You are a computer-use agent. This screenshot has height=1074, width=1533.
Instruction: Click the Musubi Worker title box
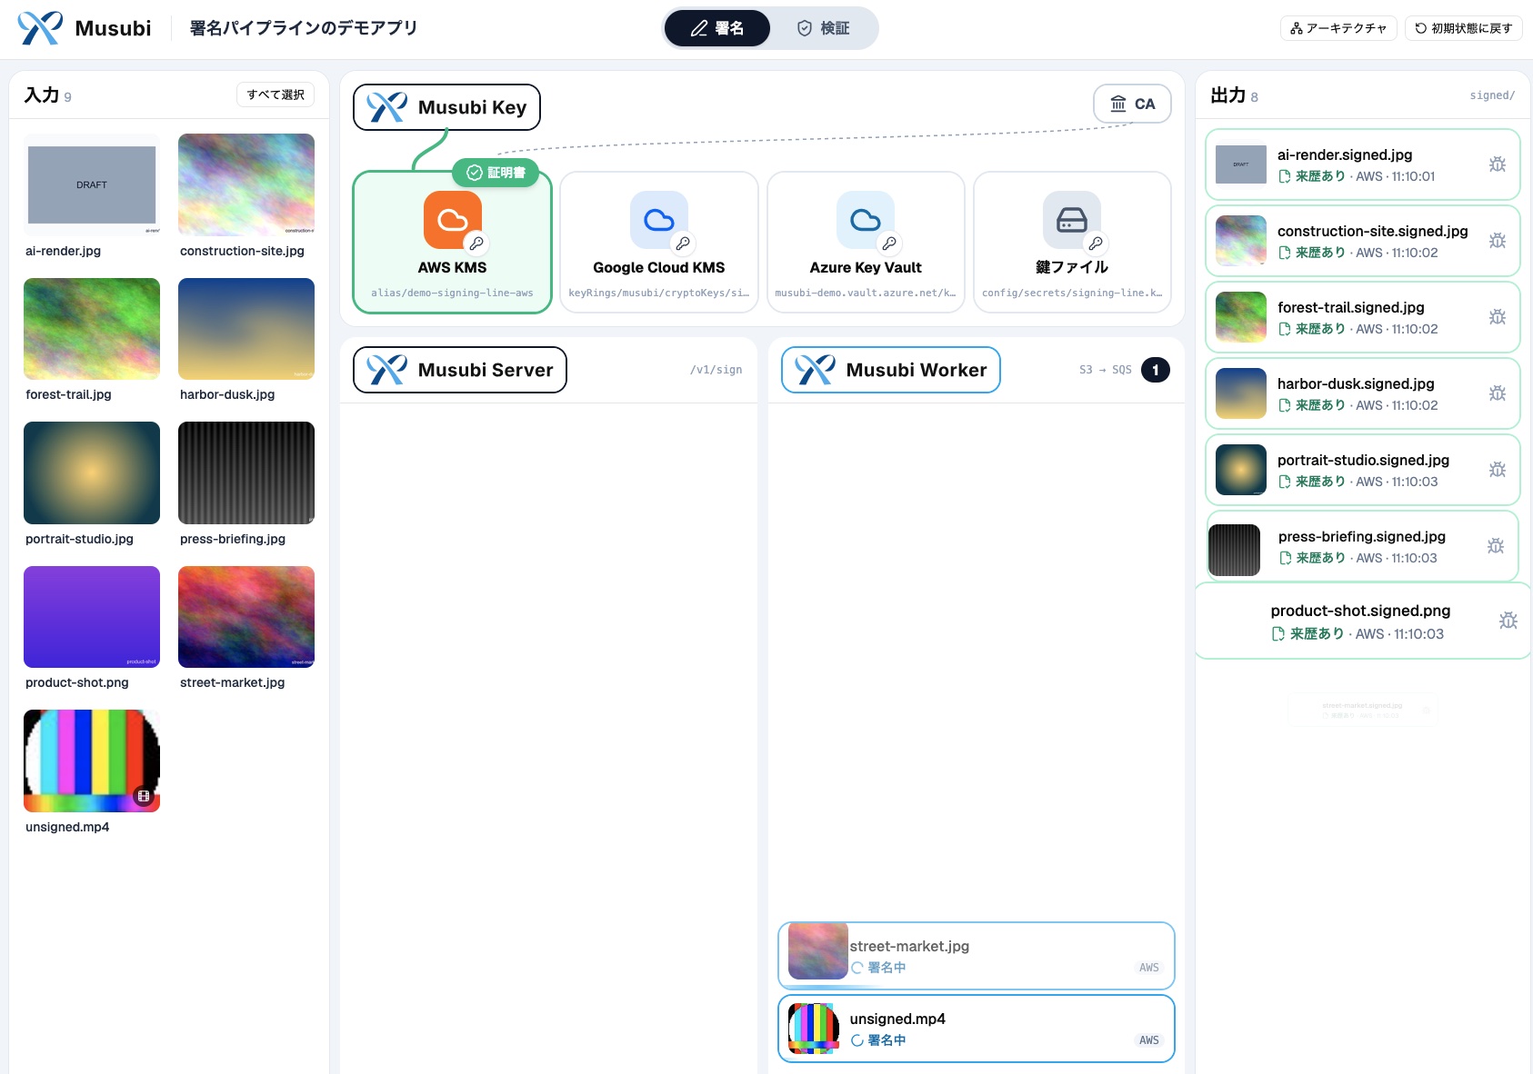tap(891, 370)
